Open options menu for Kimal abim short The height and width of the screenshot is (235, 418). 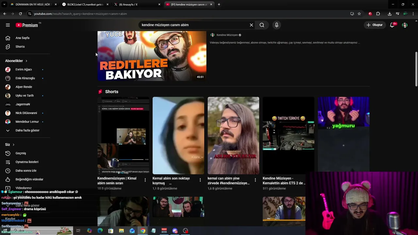(145, 180)
